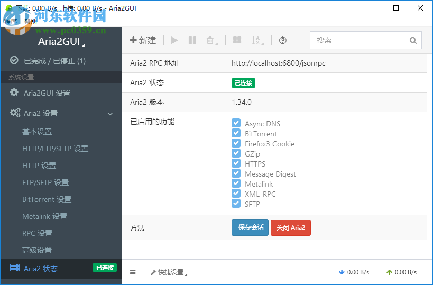
Task: Click green connected status badge in table
Action: tap(243, 83)
